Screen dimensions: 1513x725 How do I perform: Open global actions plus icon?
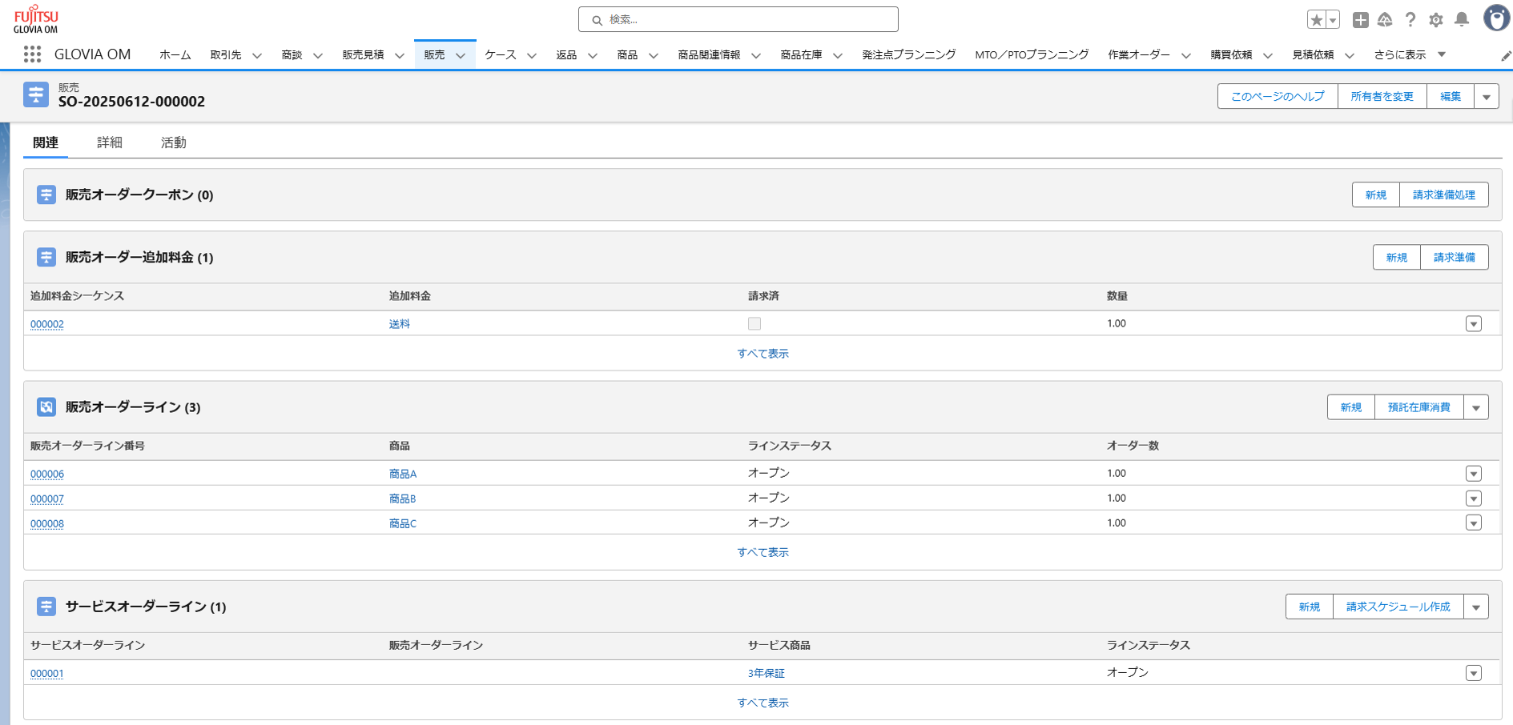(x=1360, y=20)
